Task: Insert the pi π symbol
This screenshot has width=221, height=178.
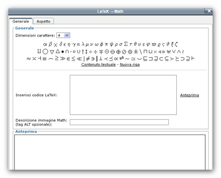Action: click(x=106, y=44)
